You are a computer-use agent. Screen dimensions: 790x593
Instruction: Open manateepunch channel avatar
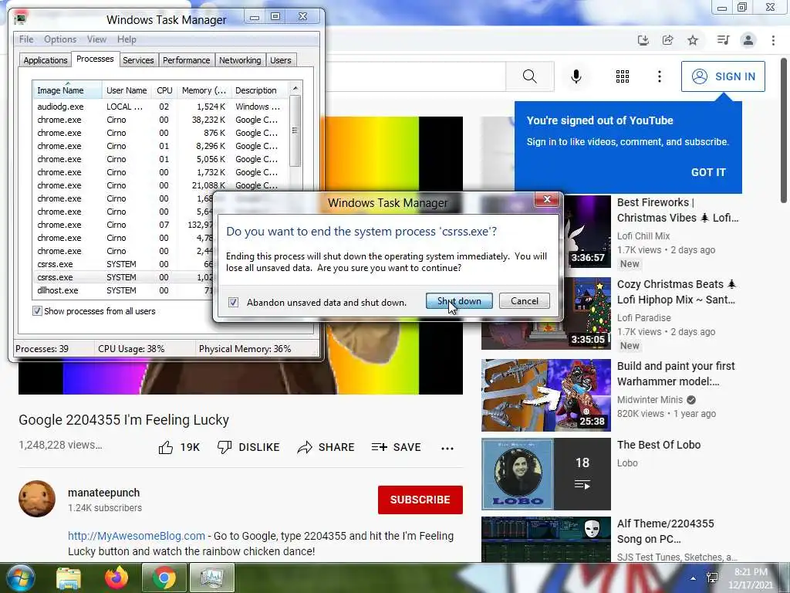click(37, 499)
